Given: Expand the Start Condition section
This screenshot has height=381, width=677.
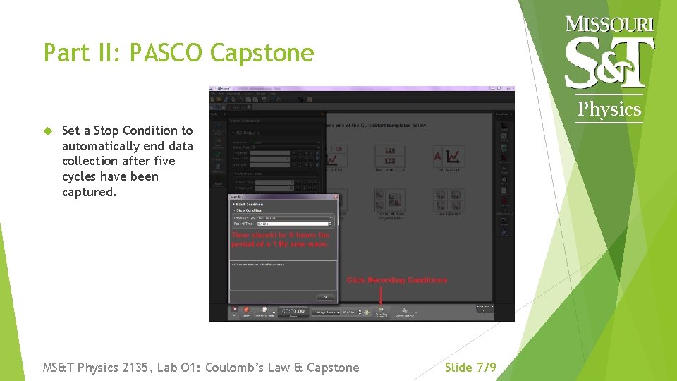Looking at the screenshot, I should point(248,205).
